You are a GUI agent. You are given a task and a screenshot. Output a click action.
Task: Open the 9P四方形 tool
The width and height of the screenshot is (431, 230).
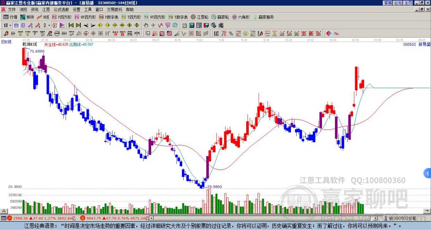pos(85,17)
